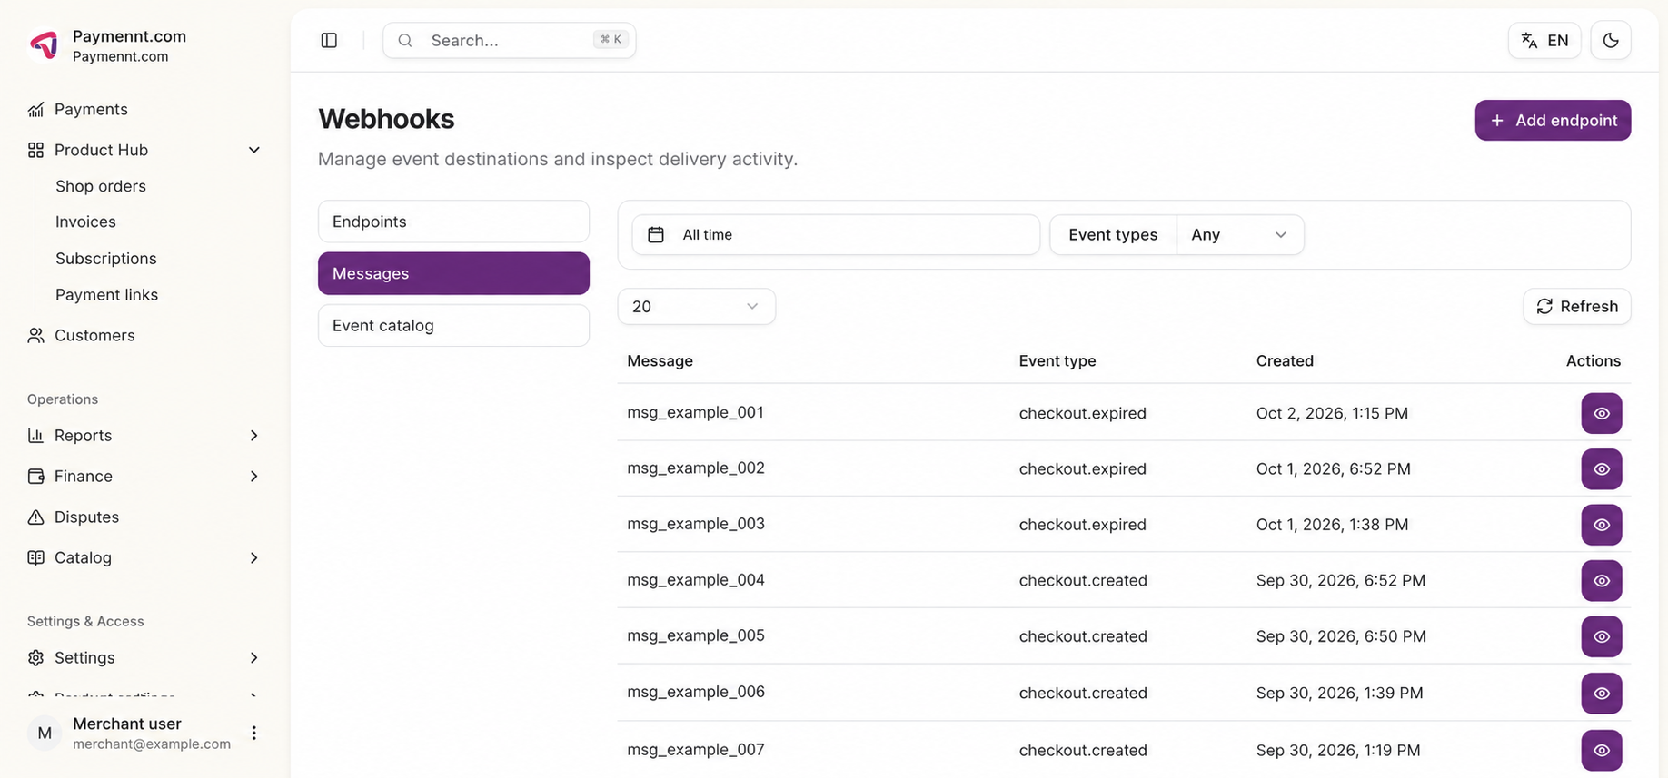
Task: Open the EN language selector
Action: (1544, 40)
